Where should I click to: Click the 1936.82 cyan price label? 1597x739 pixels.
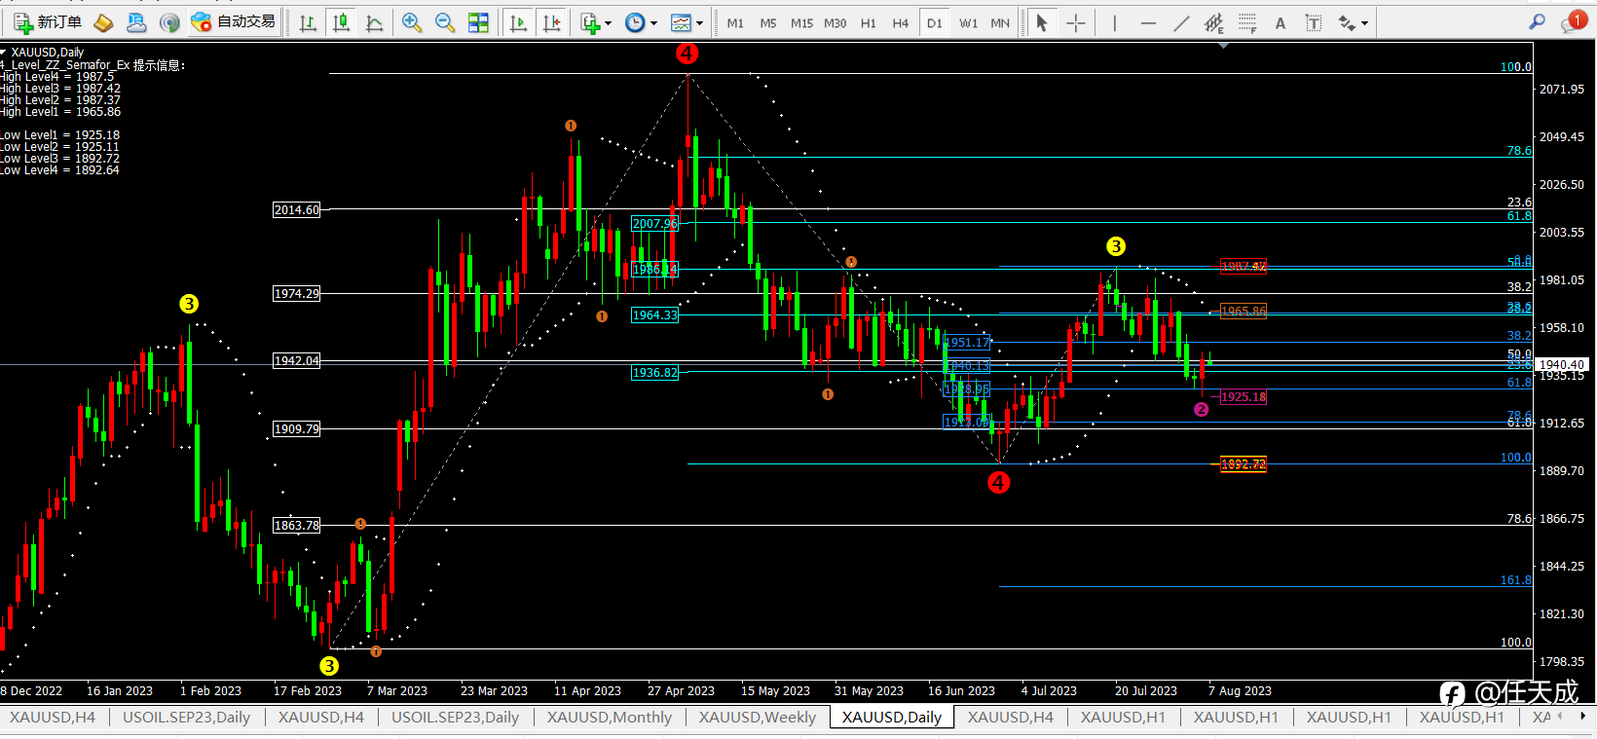coord(654,372)
